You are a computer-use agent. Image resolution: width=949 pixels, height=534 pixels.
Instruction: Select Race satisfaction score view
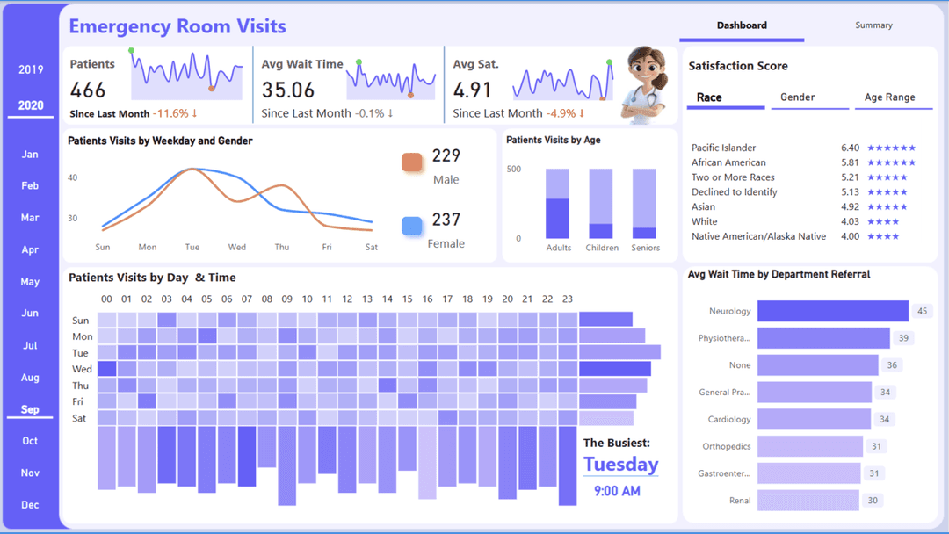(709, 97)
